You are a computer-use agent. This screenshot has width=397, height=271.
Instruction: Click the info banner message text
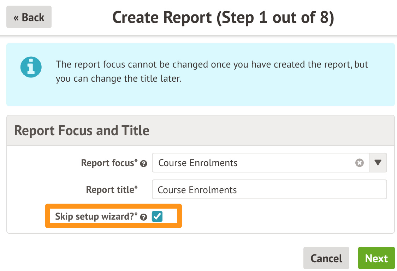pos(212,71)
